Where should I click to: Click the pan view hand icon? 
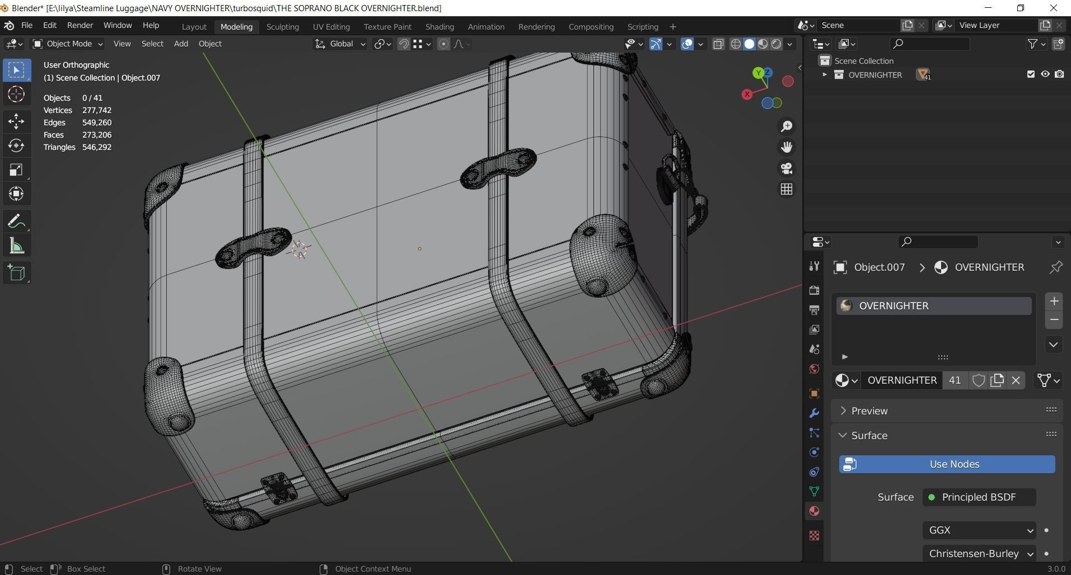point(787,147)
